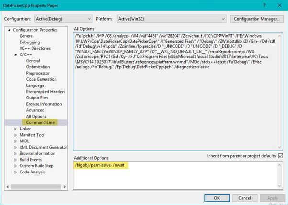Viewport: 288px width, 205px height.
Task: Click the help question mark icon
Action: click(264, 5)
